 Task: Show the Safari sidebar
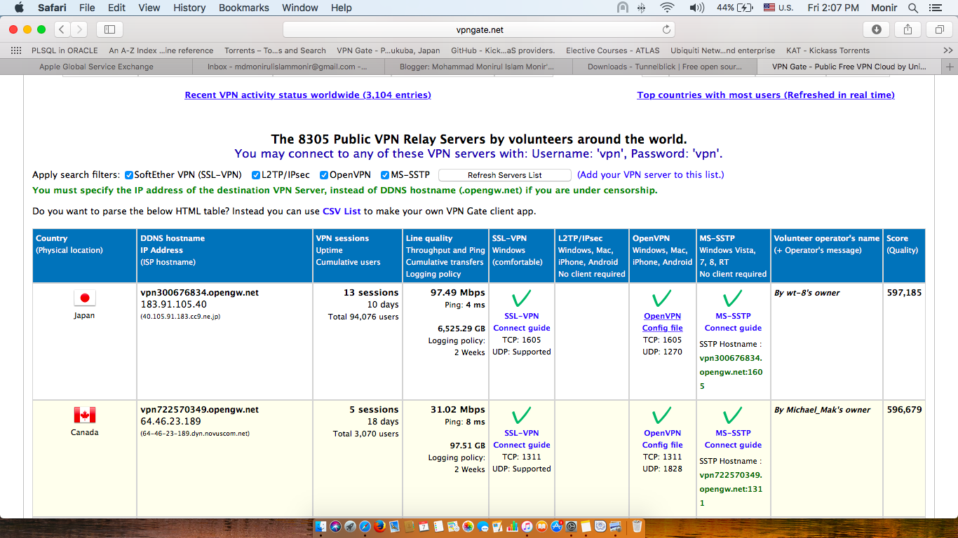tap(109, 29)
